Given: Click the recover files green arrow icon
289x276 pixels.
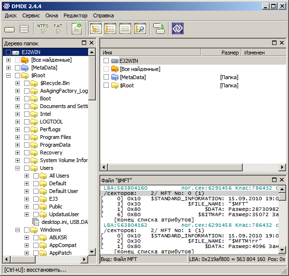Looking at the screenshot, I should coord(159,29).
